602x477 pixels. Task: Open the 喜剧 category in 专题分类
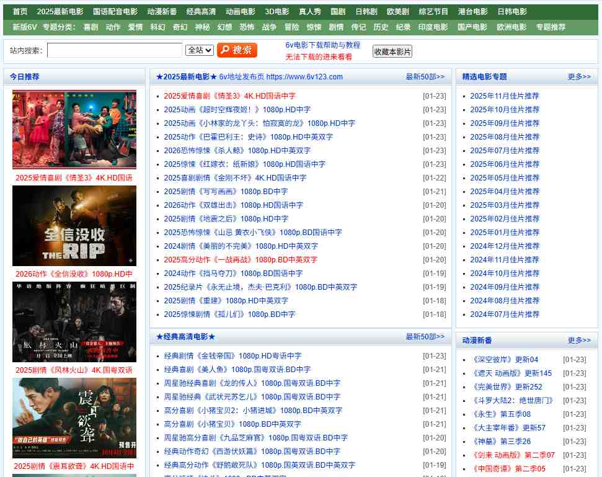point(91,27)
